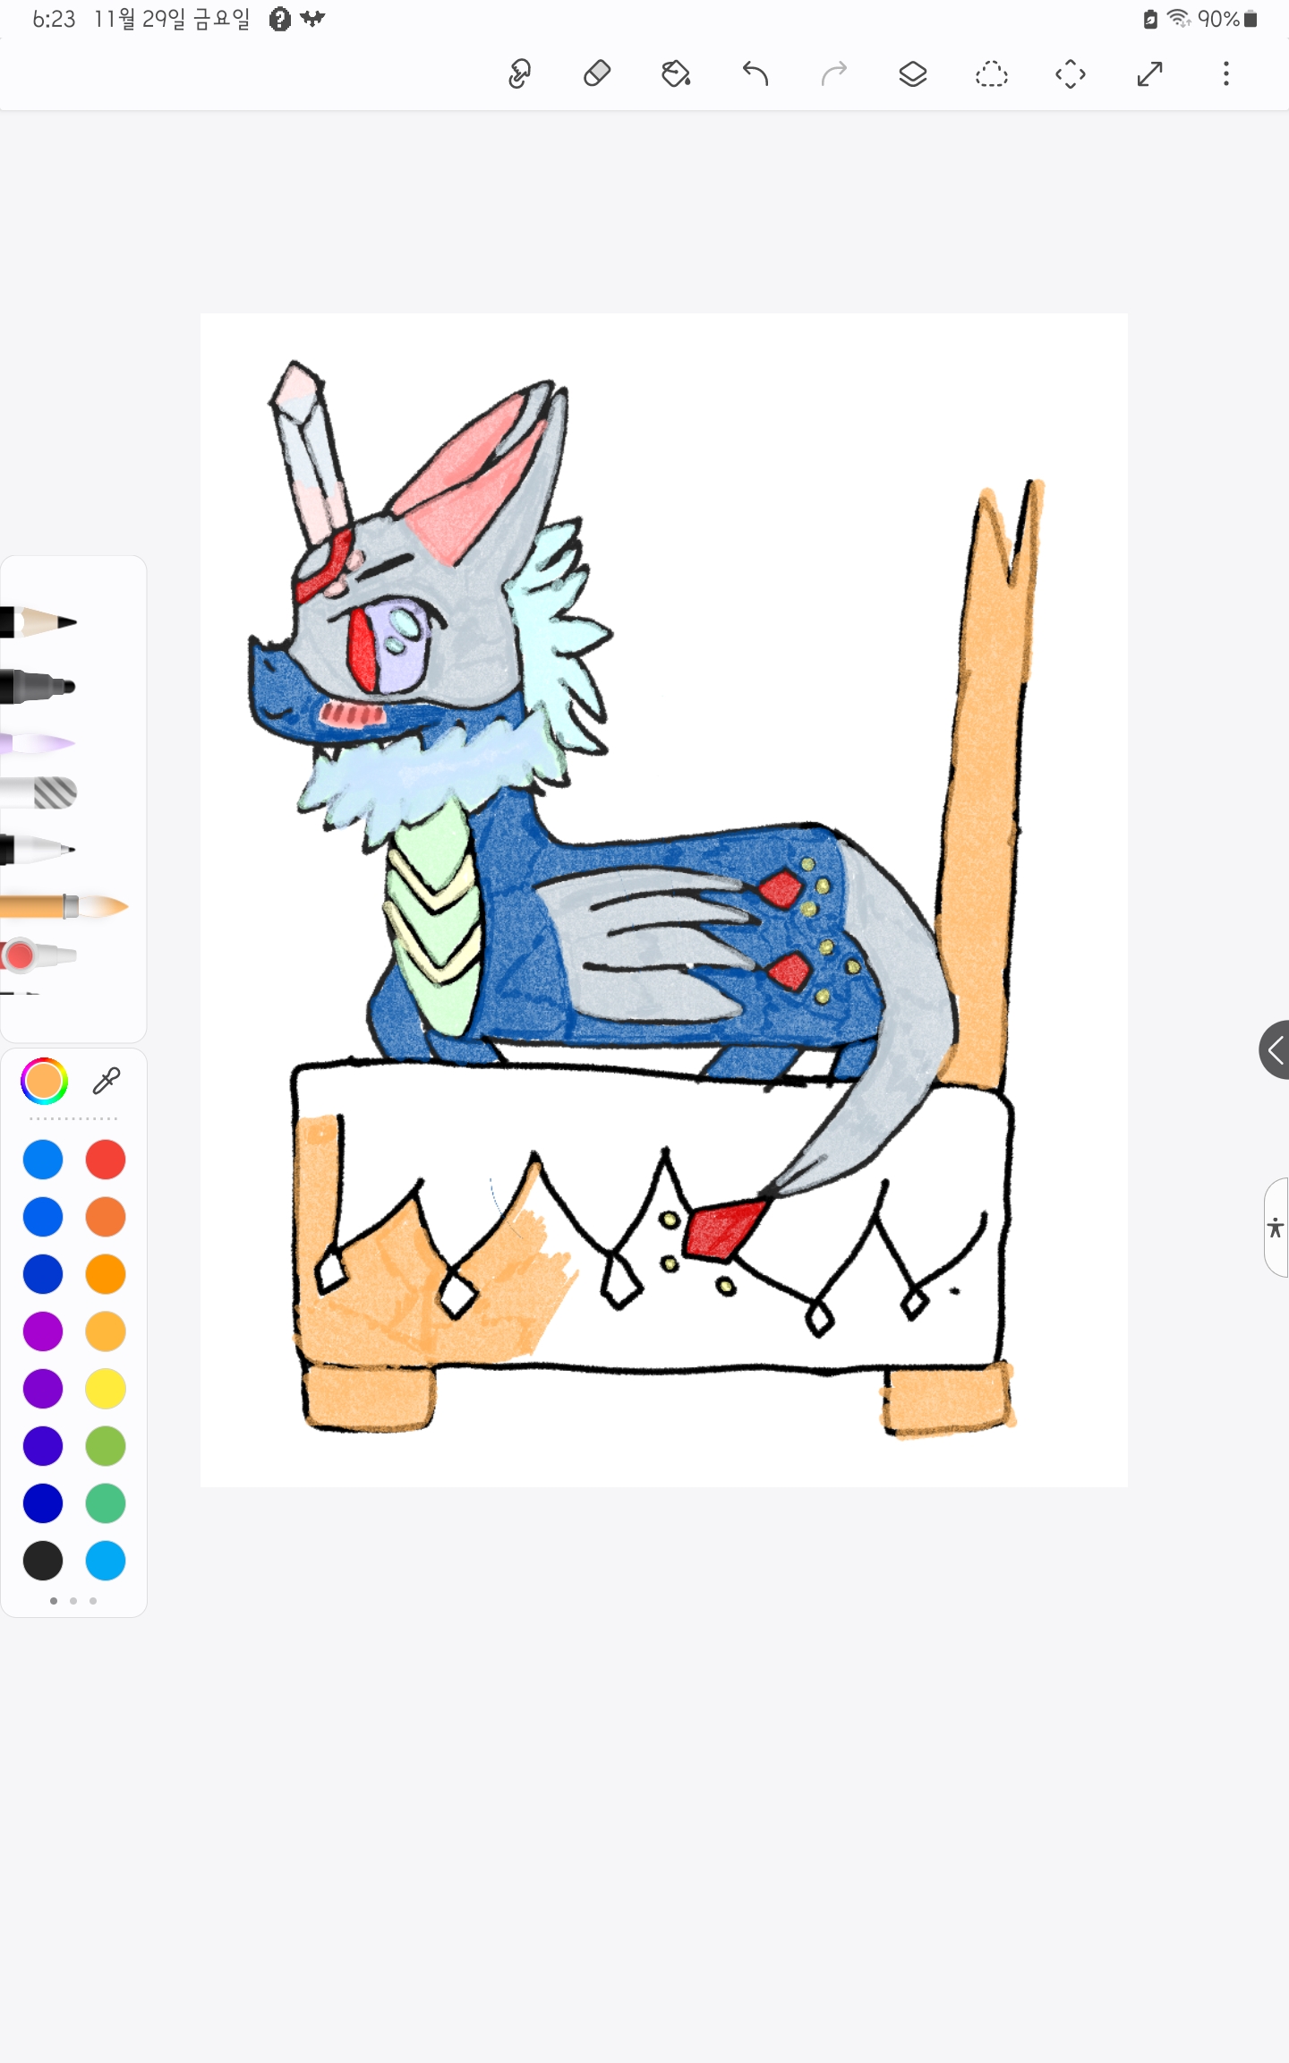Select the eraser tool in top toolbar

point(597,73)
